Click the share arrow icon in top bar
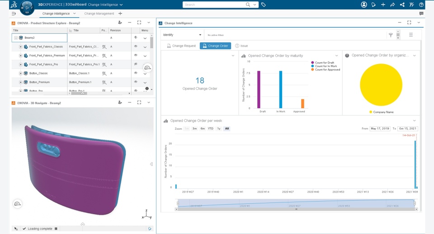Image resolution: width=434 pixels, height=234 pixels. (x=392, y=5)
